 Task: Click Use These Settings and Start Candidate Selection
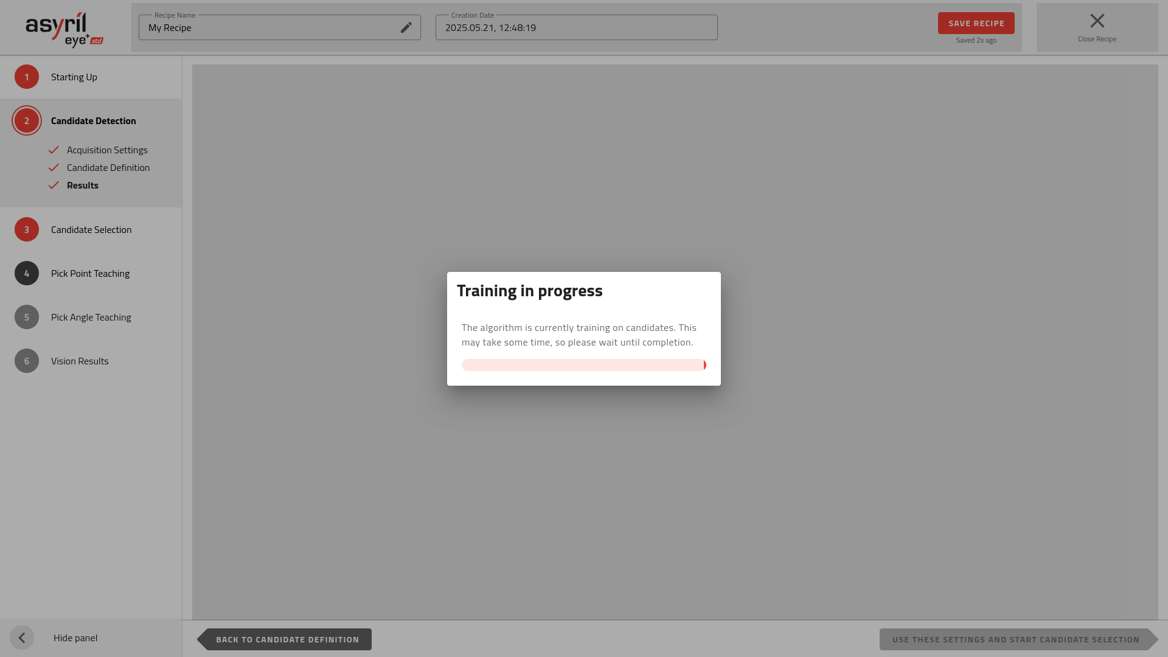tap(1019, 639)
